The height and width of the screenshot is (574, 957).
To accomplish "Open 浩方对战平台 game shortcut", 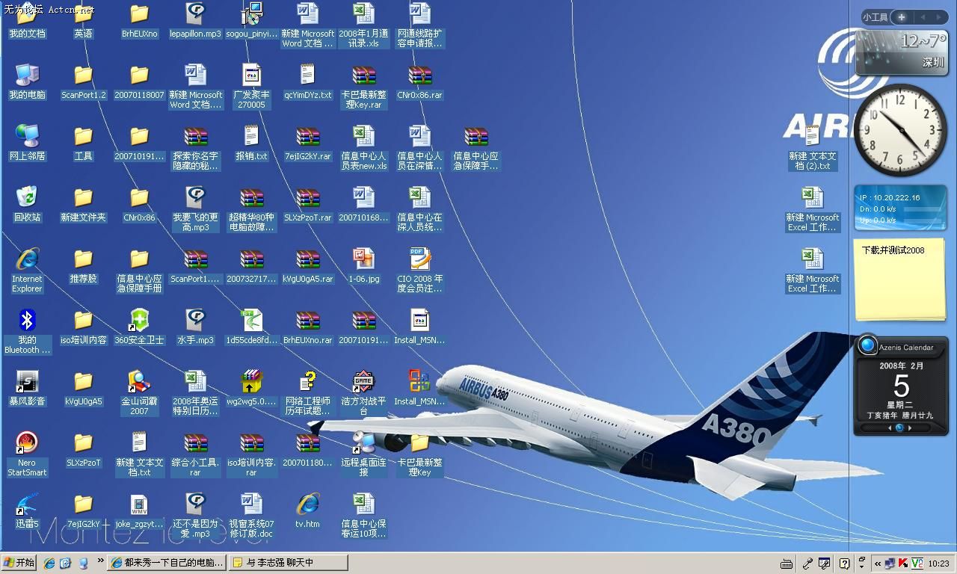I will pyautogui.click(x=363, y=393).
